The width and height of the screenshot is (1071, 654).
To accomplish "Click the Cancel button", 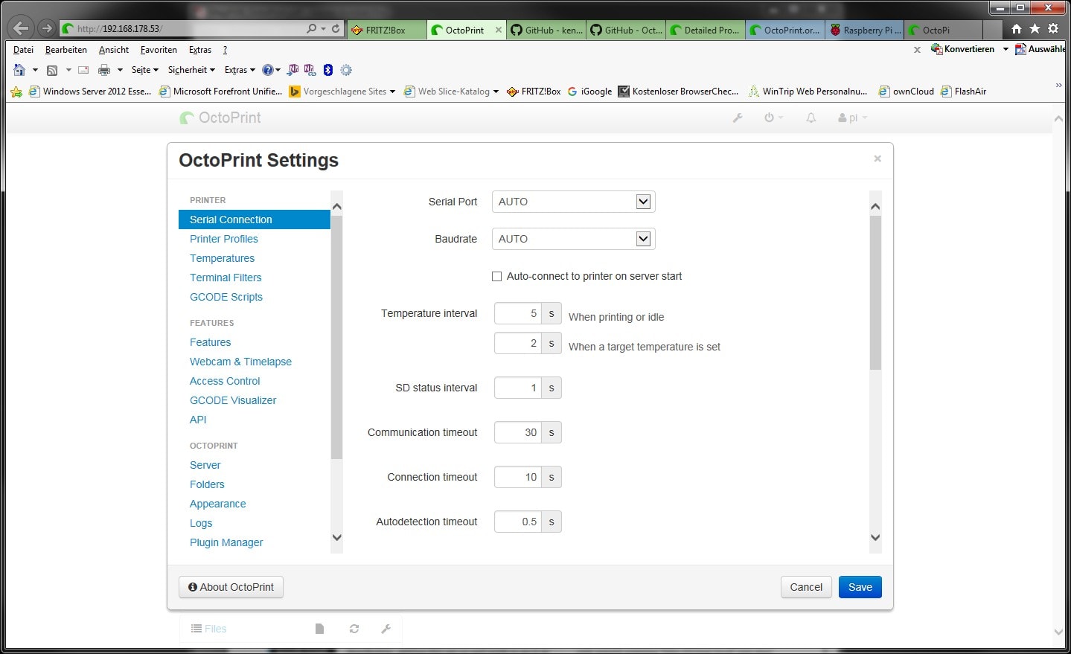I will pyautogui.click(x=806, y=587).
